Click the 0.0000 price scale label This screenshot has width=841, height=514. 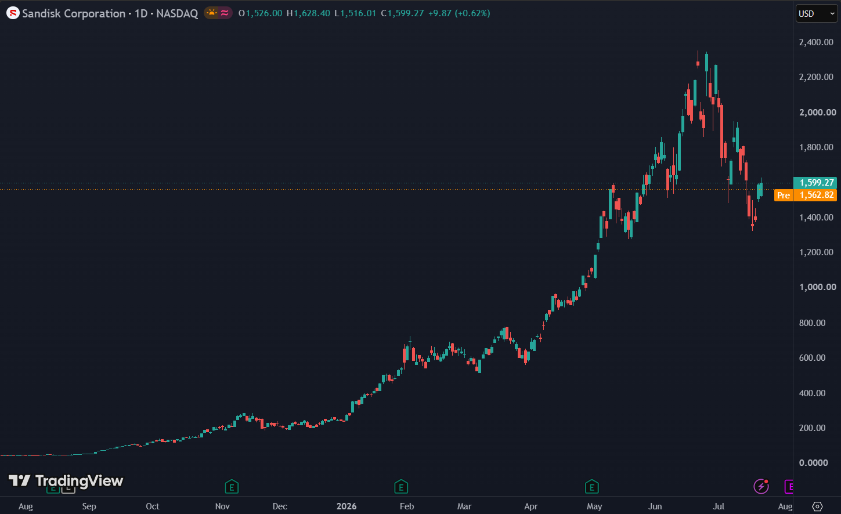tap(813, 463)
